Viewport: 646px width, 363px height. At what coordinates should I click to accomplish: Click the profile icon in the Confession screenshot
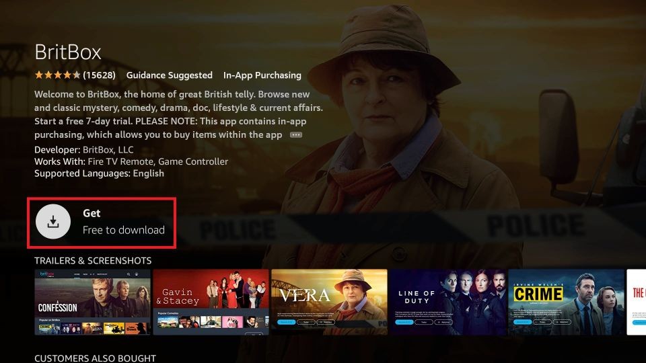click(137, 274)
